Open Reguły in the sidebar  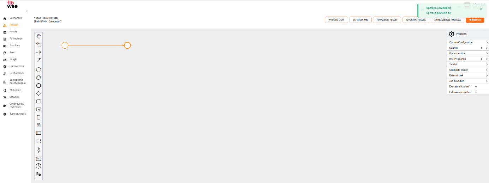tap(13, 32)
